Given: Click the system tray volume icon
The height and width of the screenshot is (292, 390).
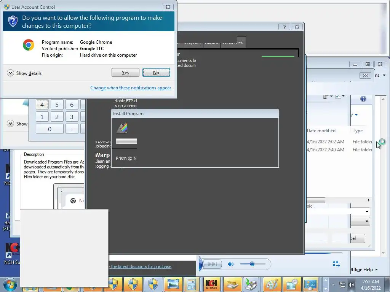Looking at the screenshot, I should (351, 285).
